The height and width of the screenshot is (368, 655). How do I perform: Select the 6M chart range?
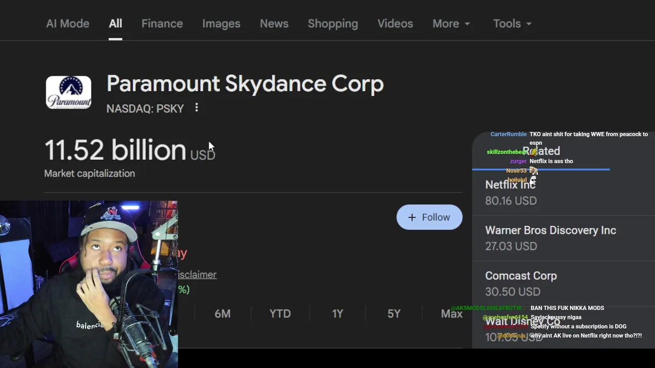click(x=223, y=314)
